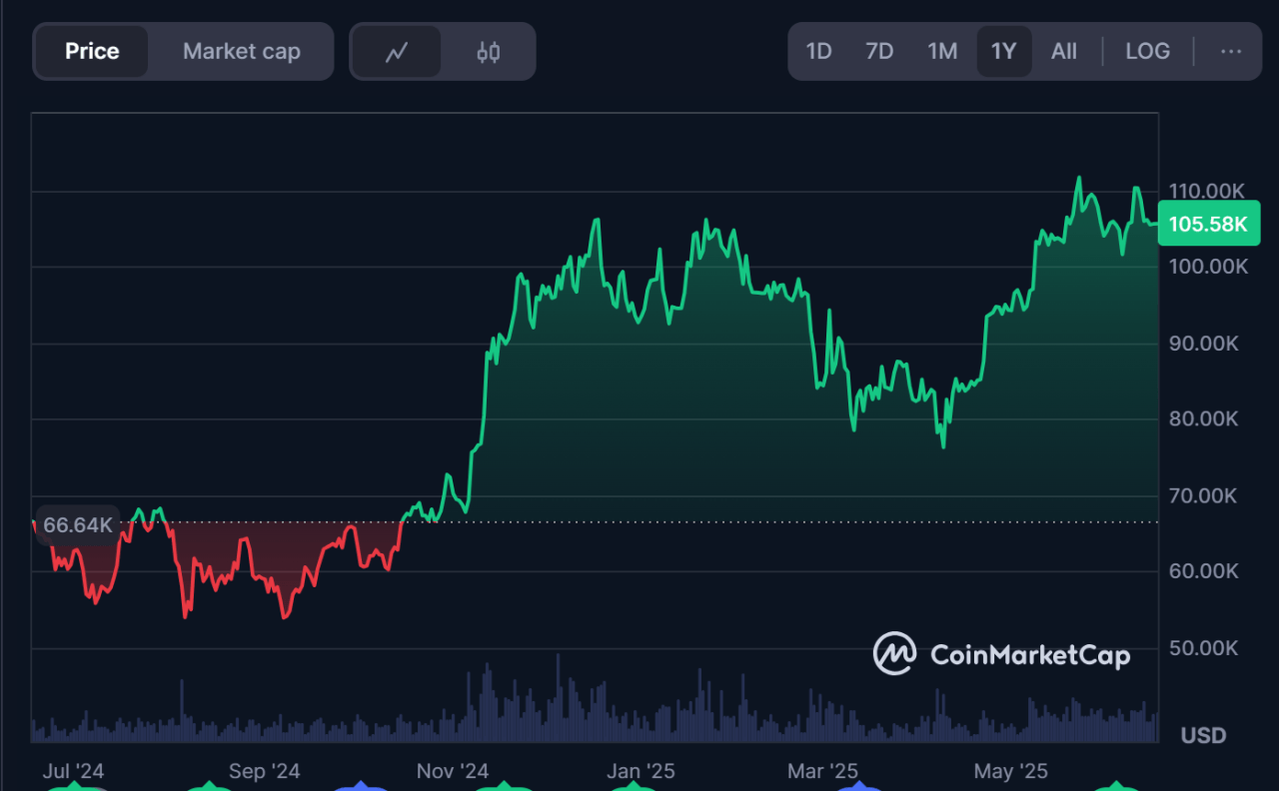Viewport: 1279px width, 791px height.
Task: Select the Price tab
Action: pos(92,52)
